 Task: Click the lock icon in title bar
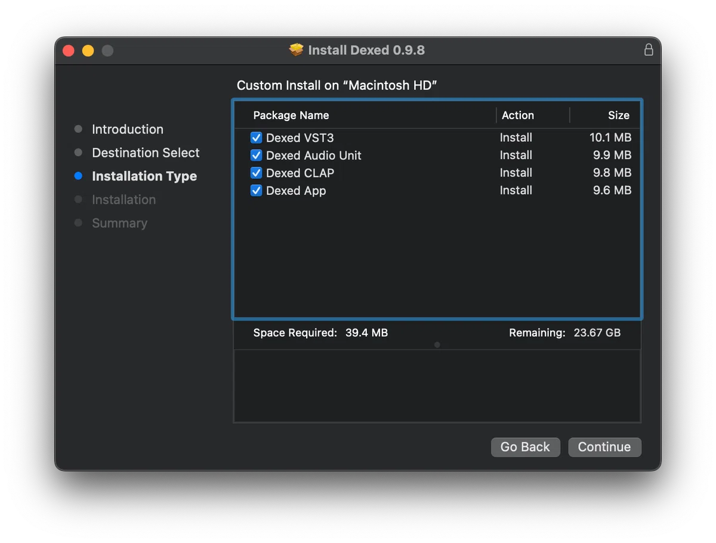coord(649,50)
